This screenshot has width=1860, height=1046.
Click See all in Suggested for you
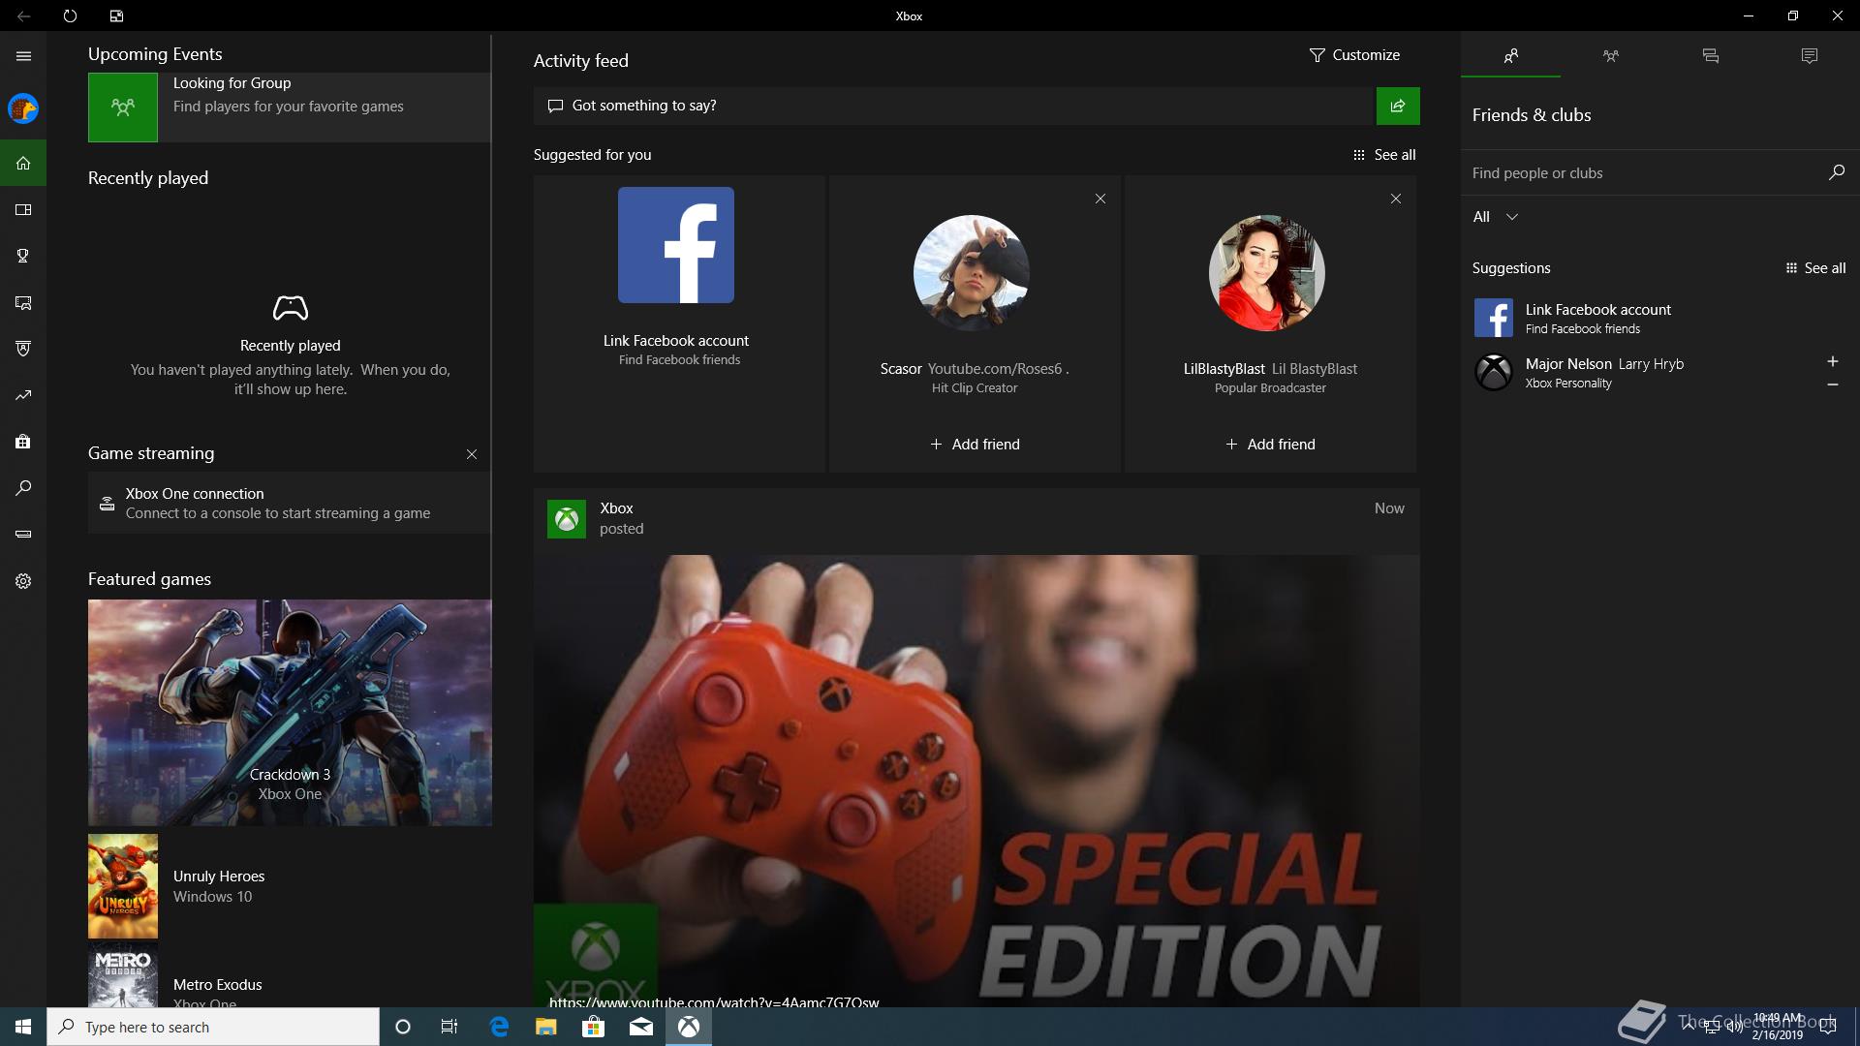point(1384,155)
